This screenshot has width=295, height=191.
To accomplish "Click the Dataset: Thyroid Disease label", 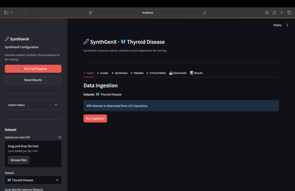I will click(102, 94).
